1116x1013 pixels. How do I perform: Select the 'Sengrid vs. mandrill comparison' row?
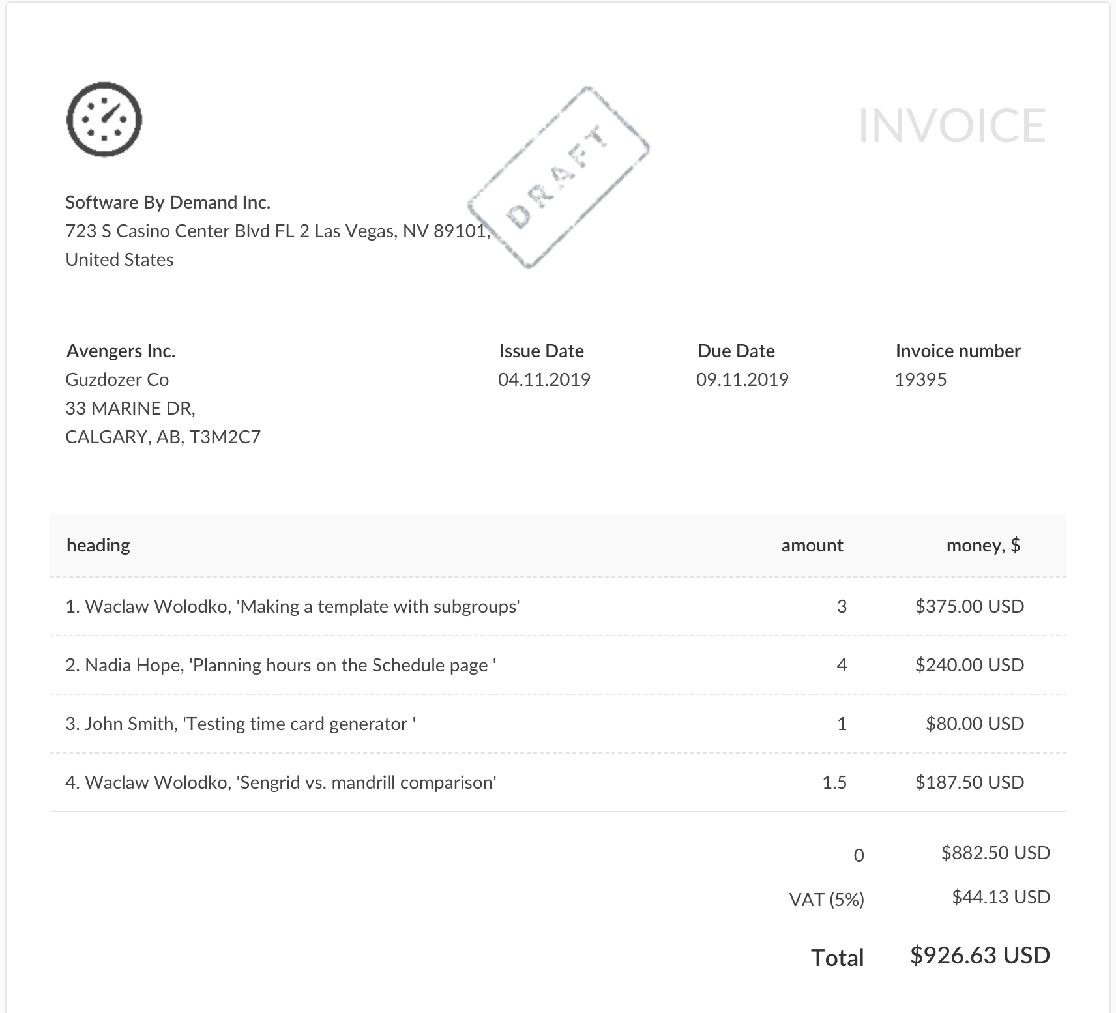coord(281,783)
